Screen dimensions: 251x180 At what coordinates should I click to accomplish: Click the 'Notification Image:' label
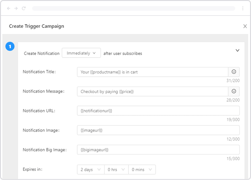(41, 130)
